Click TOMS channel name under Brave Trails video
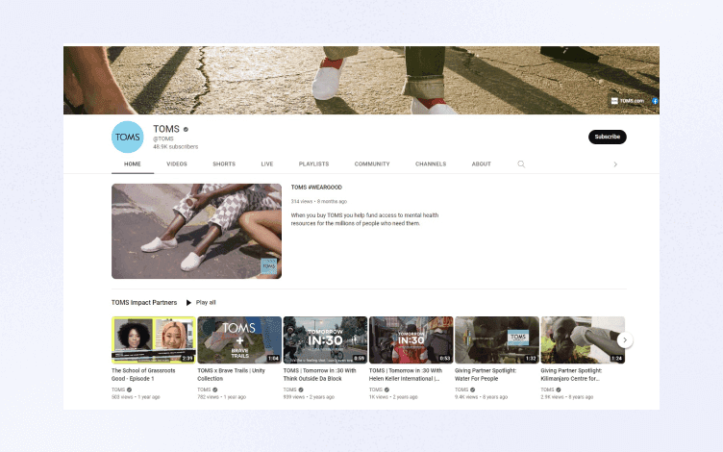Image resolution: width=723 pixels, height=452 pixels. click(x=204, y=389)
